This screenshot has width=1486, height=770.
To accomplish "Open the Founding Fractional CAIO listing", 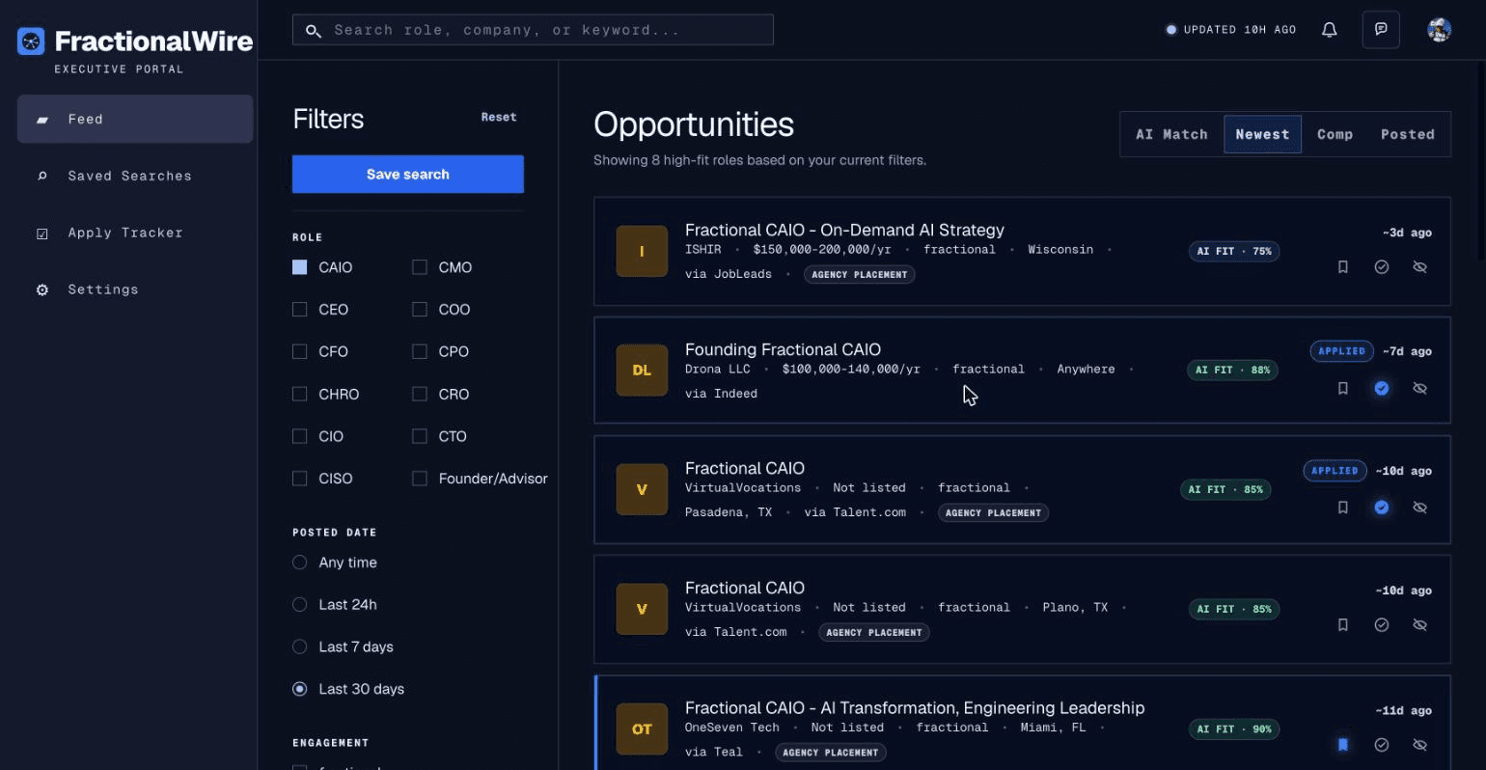I will (783, 349).
